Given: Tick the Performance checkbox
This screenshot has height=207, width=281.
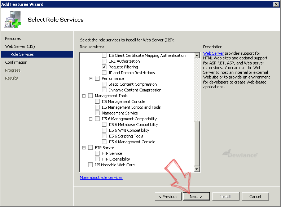Looking at the screenshot, I should coord(97,78).
